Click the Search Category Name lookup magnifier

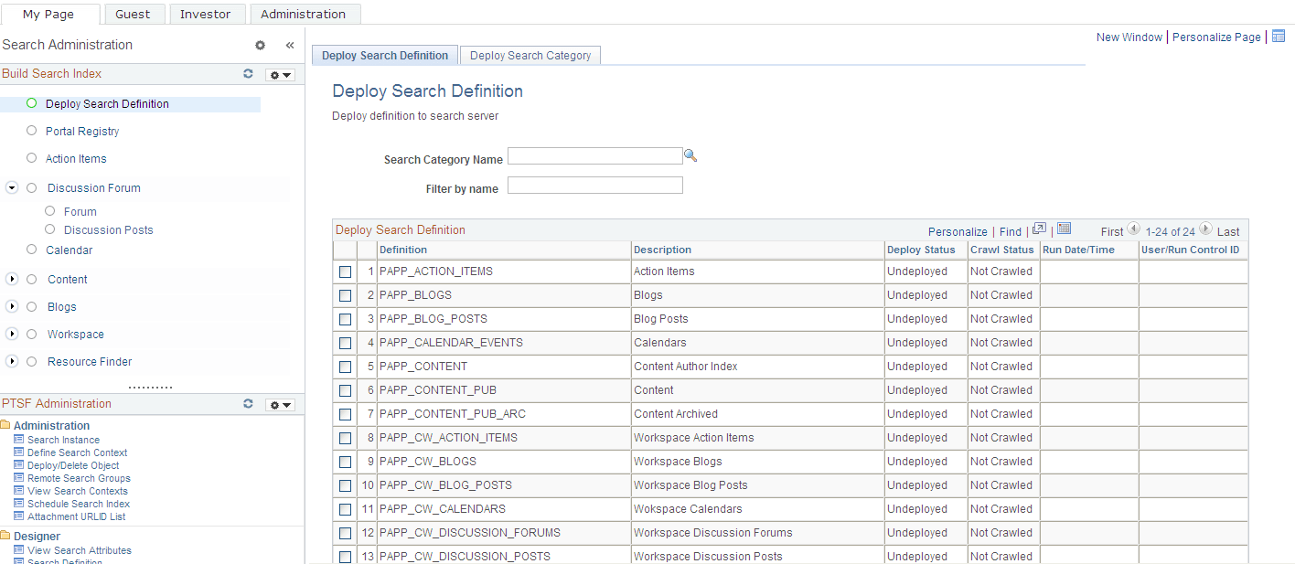coord(690,156)
